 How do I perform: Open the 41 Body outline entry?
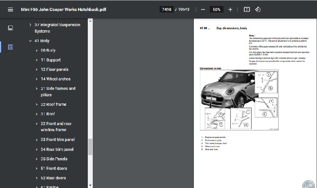[x=42, y=41]
